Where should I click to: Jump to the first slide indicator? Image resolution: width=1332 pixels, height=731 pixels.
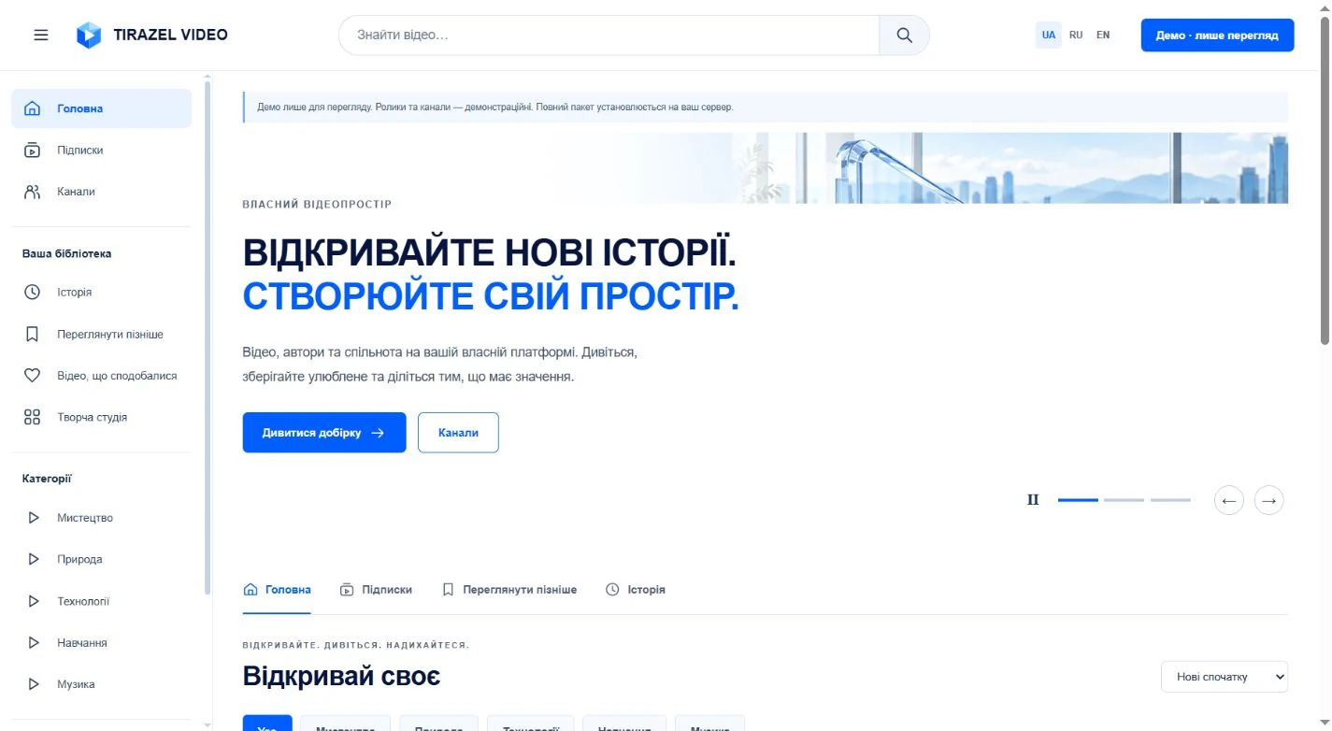click(1078, 500)
